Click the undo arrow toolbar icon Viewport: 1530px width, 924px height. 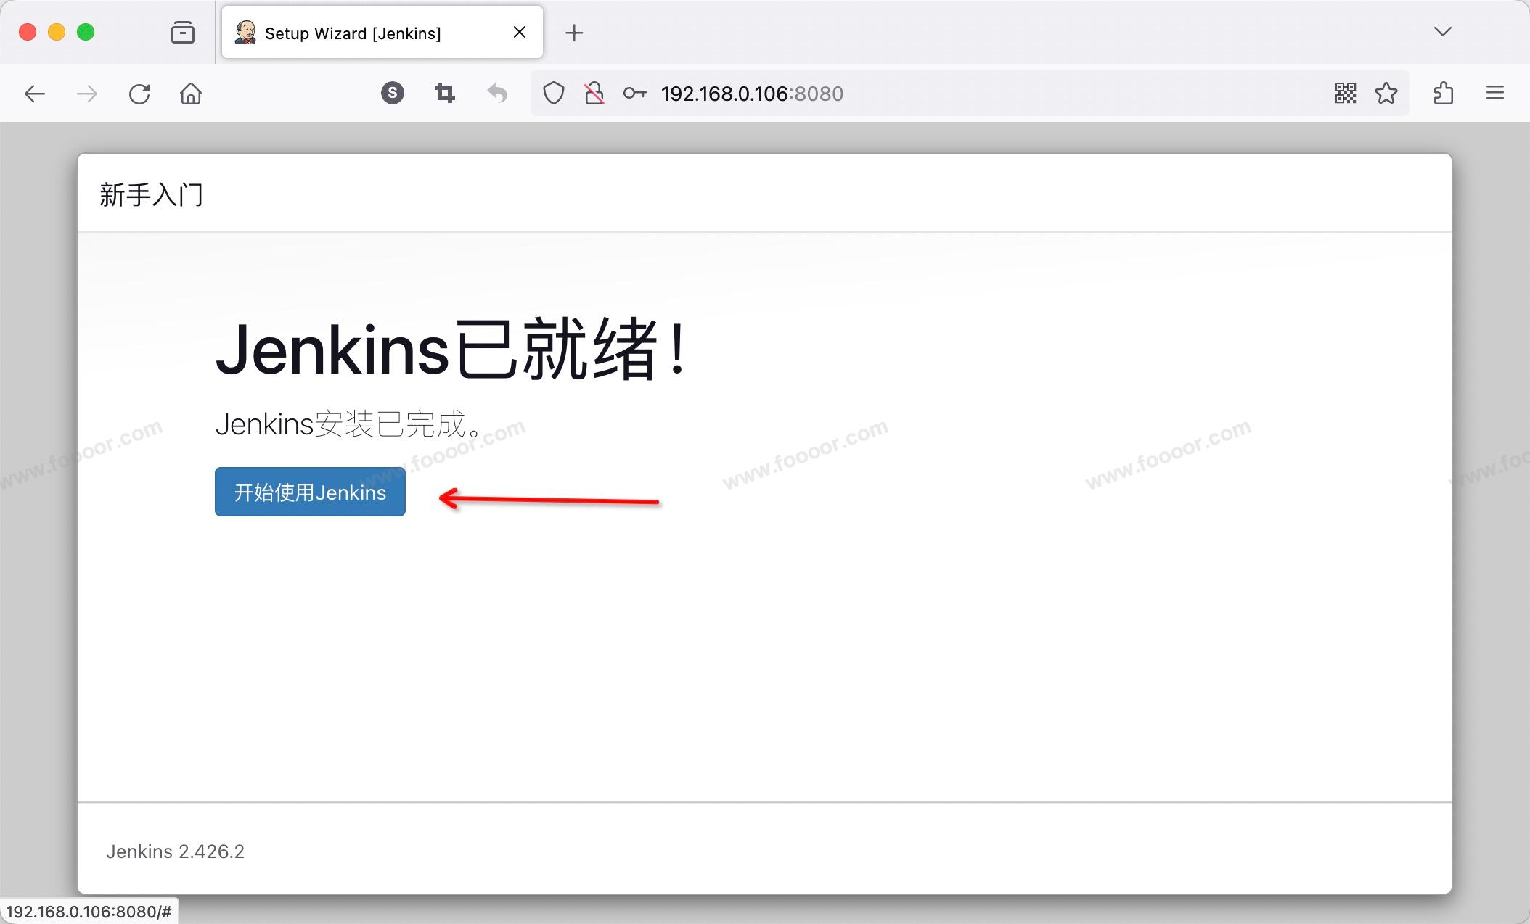tap(497, 93)
